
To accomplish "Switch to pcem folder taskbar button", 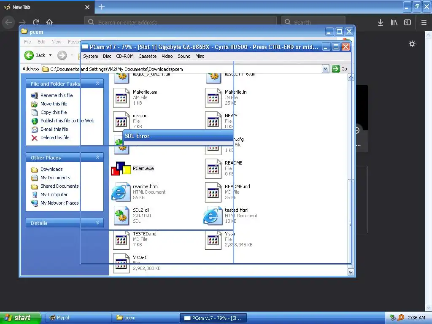I will coord(146,318).
